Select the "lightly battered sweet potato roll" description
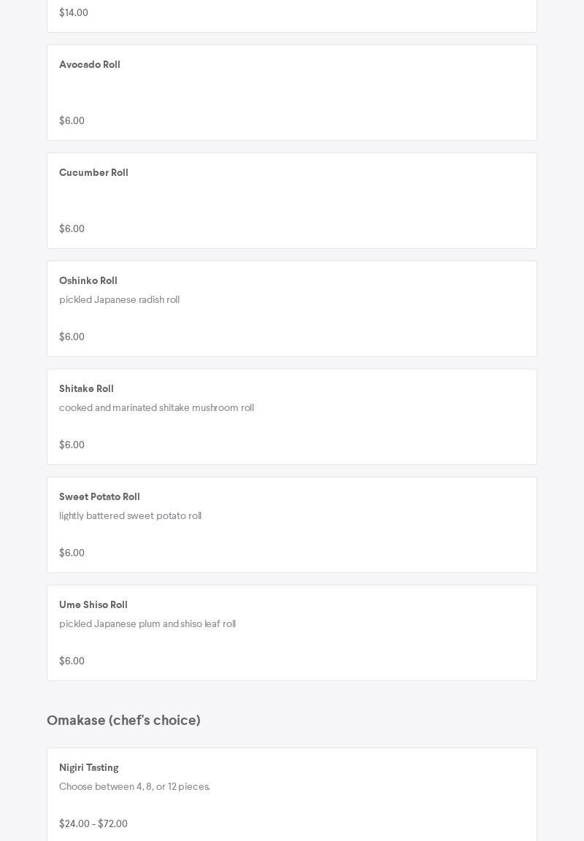Screen dimensions: 584x841 click(x=130, y=516)
